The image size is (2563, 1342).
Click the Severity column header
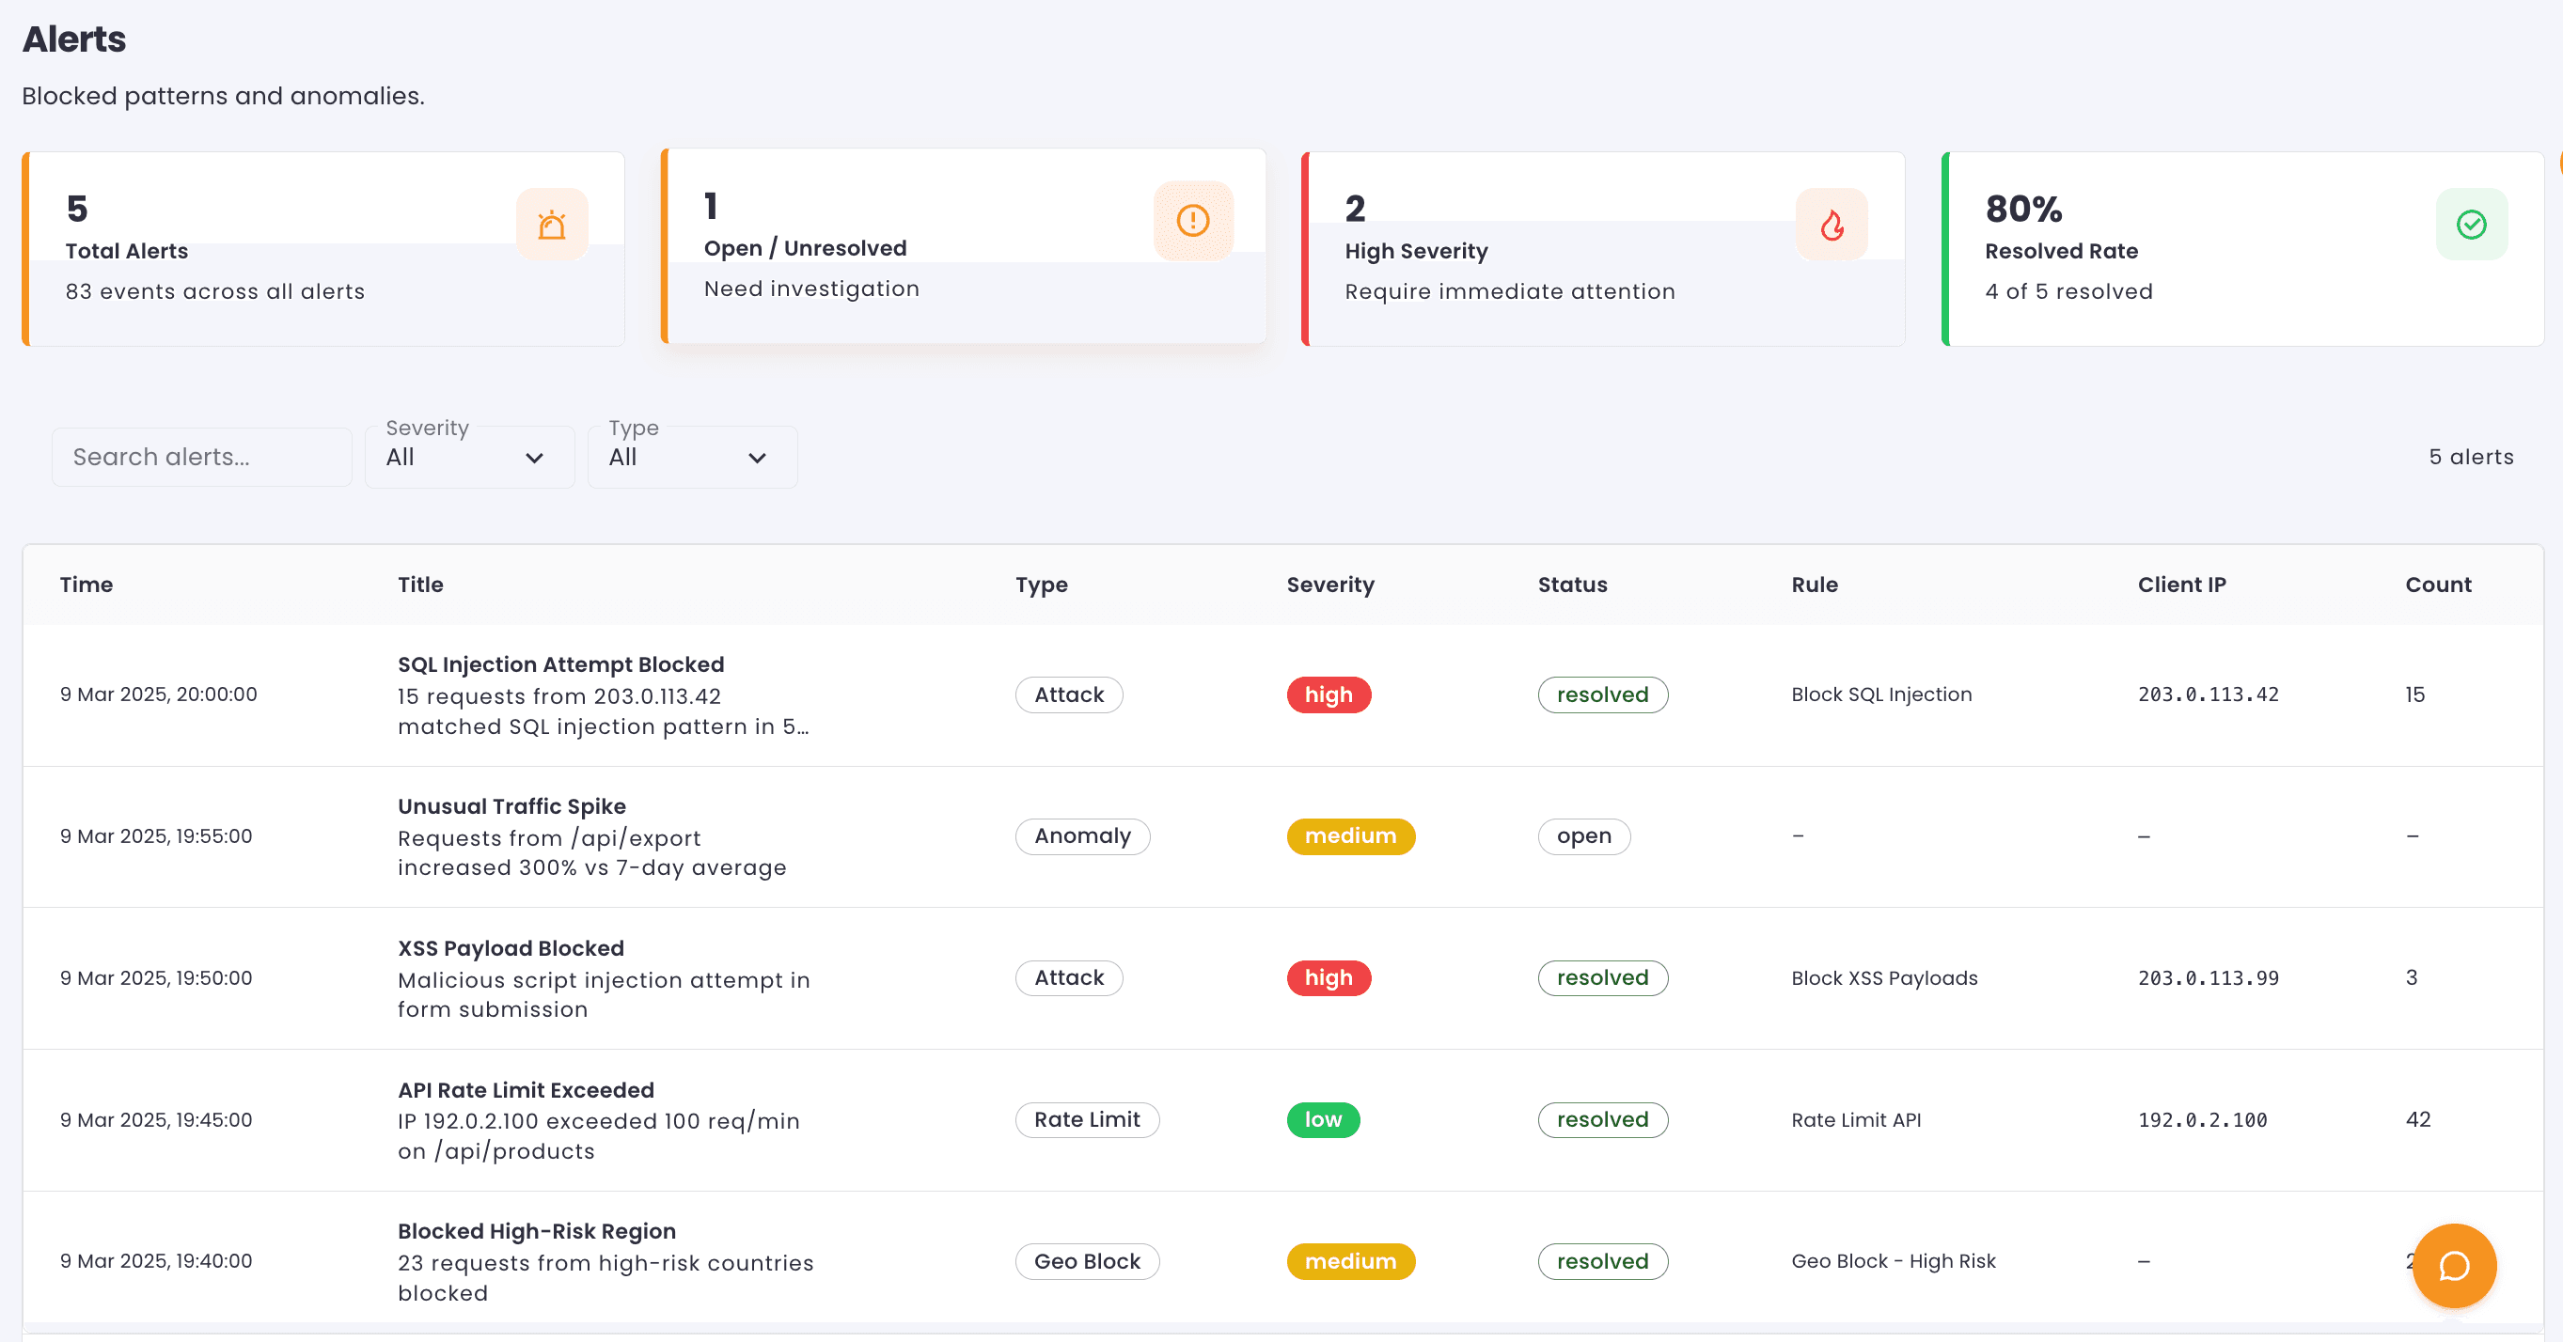coord(1329,585)
